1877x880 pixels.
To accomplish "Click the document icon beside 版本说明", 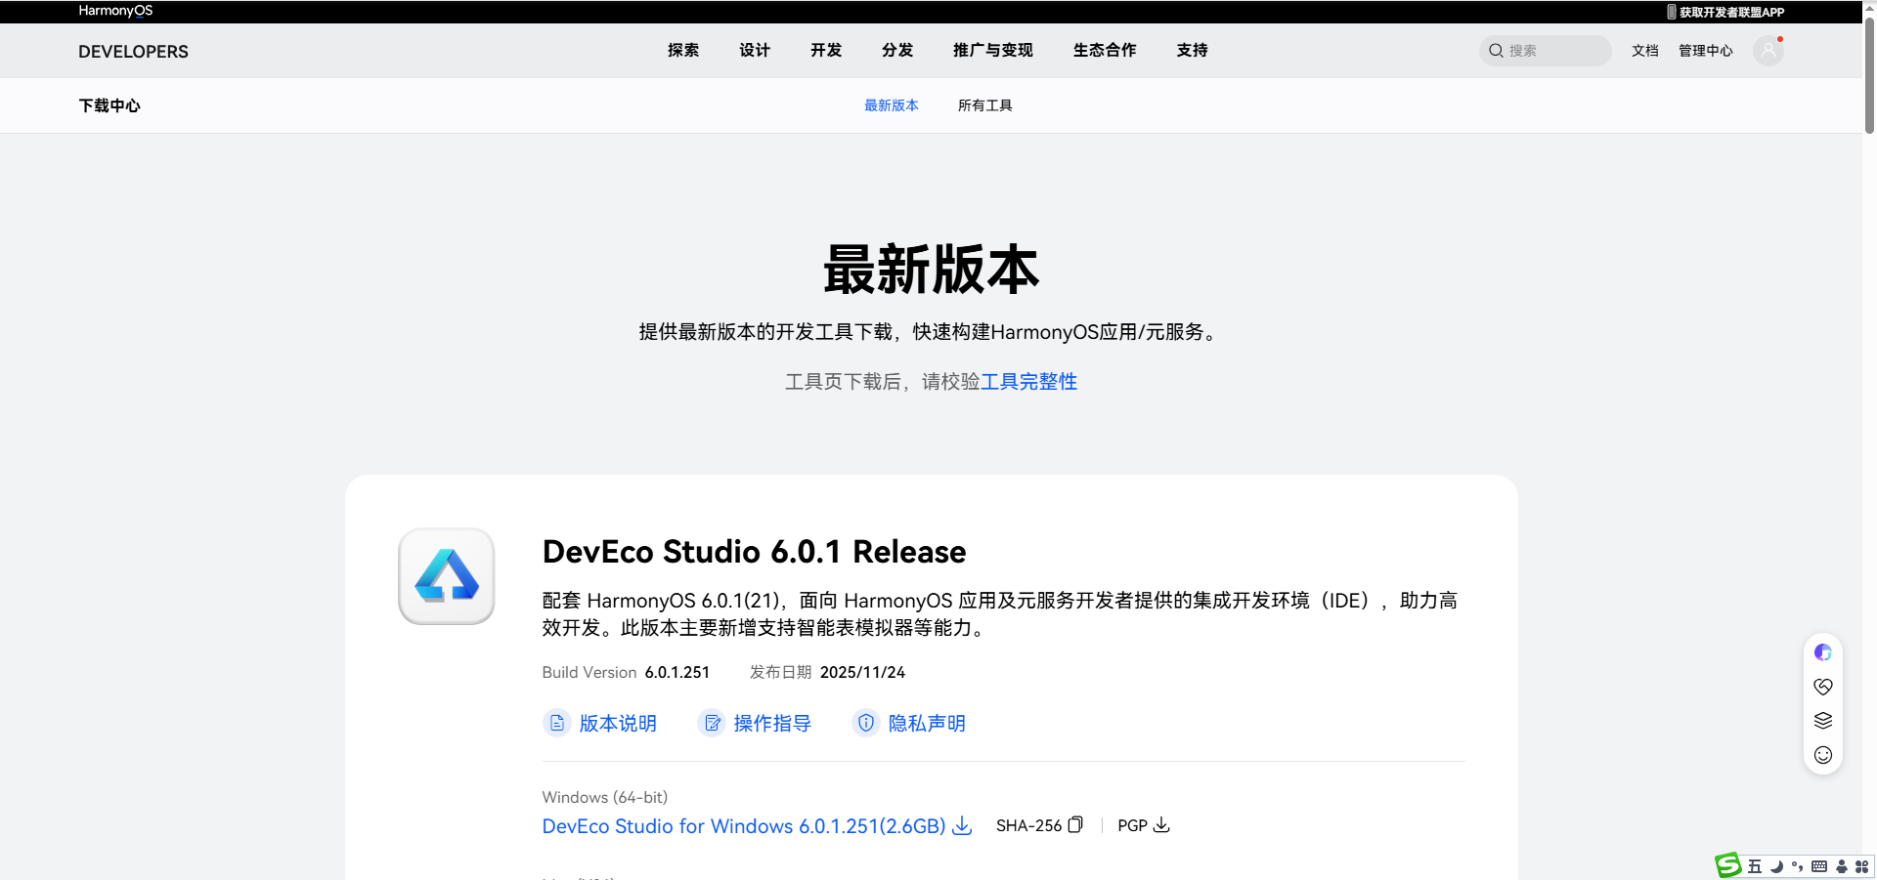I will 557,723.
